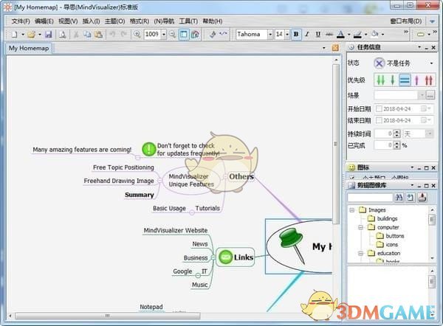Click the MindVisualizer Website link topic
The width and height of the screenshot is (443, 326).
tap(175, 231)
